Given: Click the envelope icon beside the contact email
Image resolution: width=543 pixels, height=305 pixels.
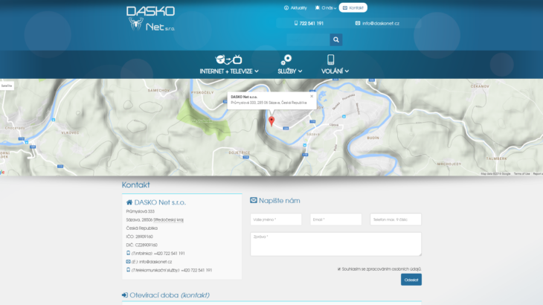Looking at the screenshot, I should pyautogui.click(x=128, y=262).
